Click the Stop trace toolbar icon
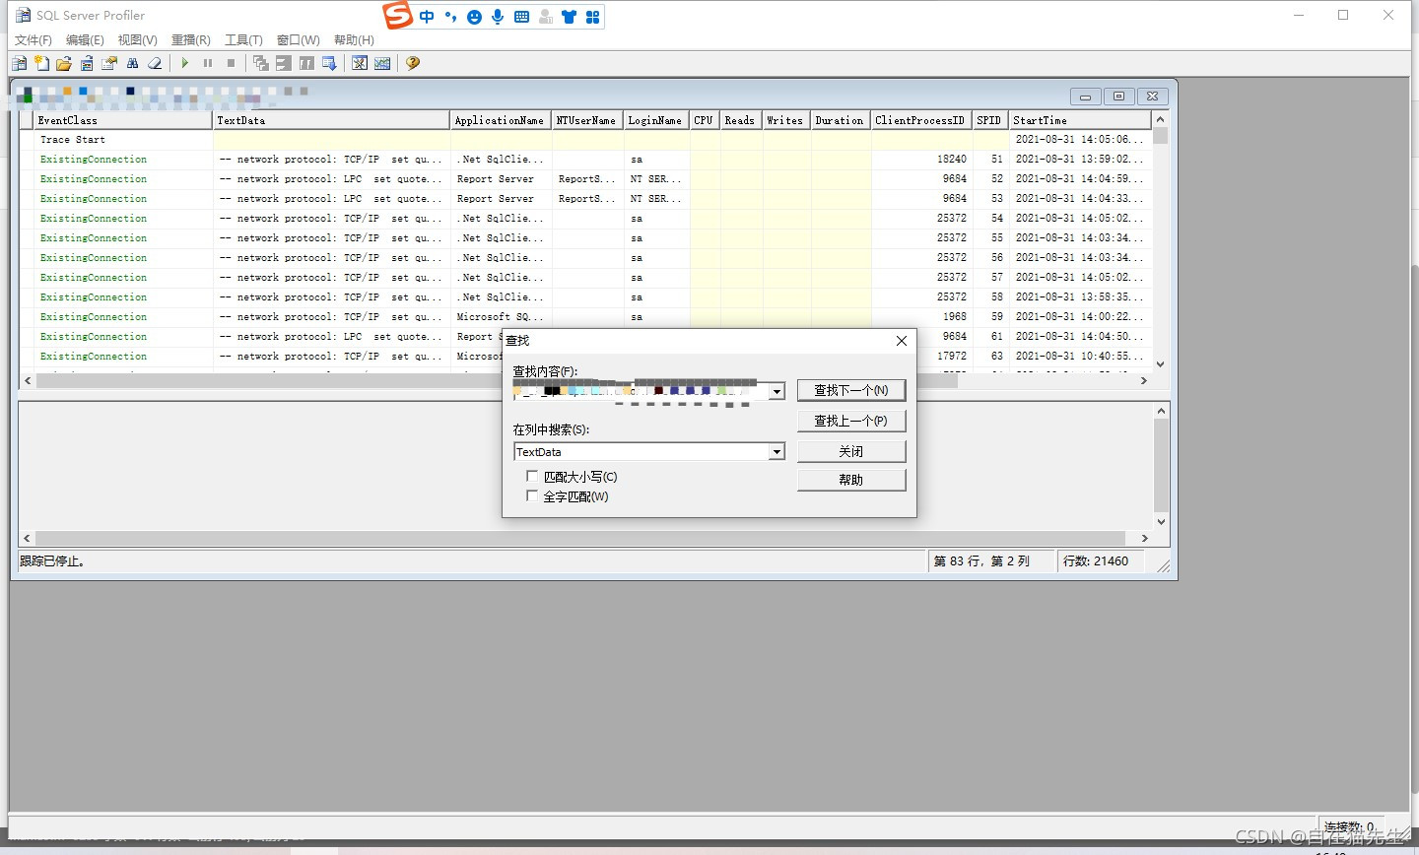 coord(231,63)
